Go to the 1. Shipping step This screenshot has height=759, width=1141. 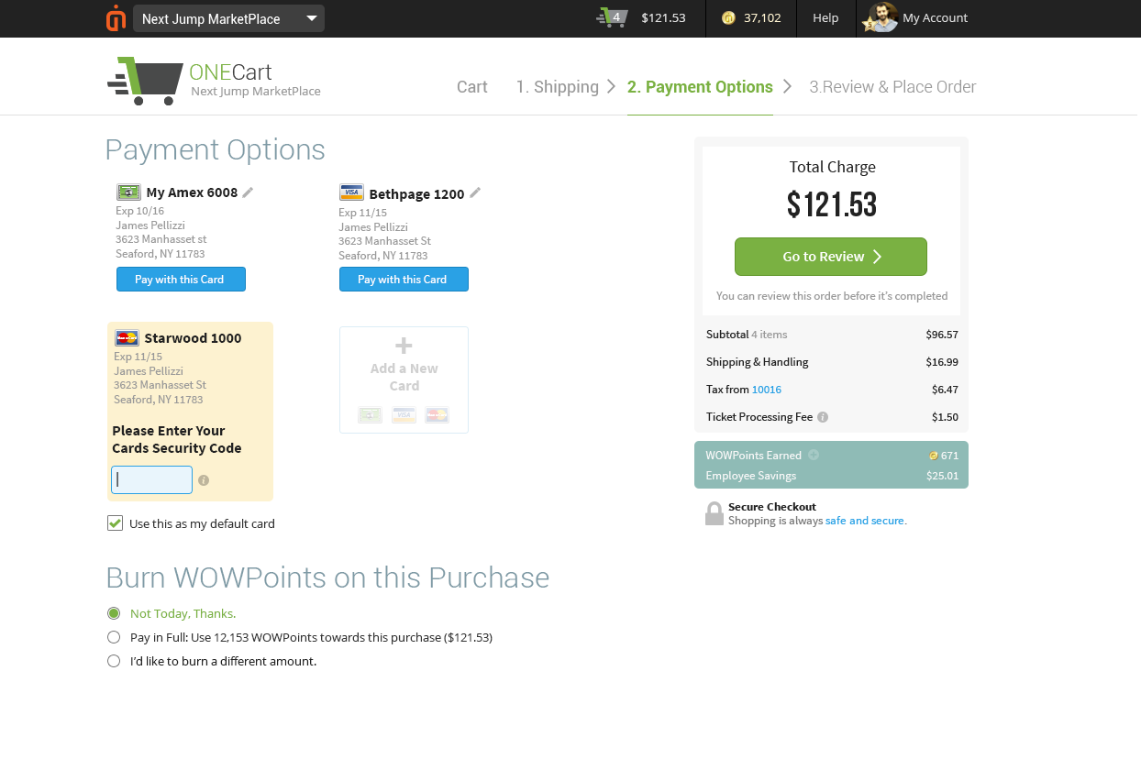tap(557, 87)
